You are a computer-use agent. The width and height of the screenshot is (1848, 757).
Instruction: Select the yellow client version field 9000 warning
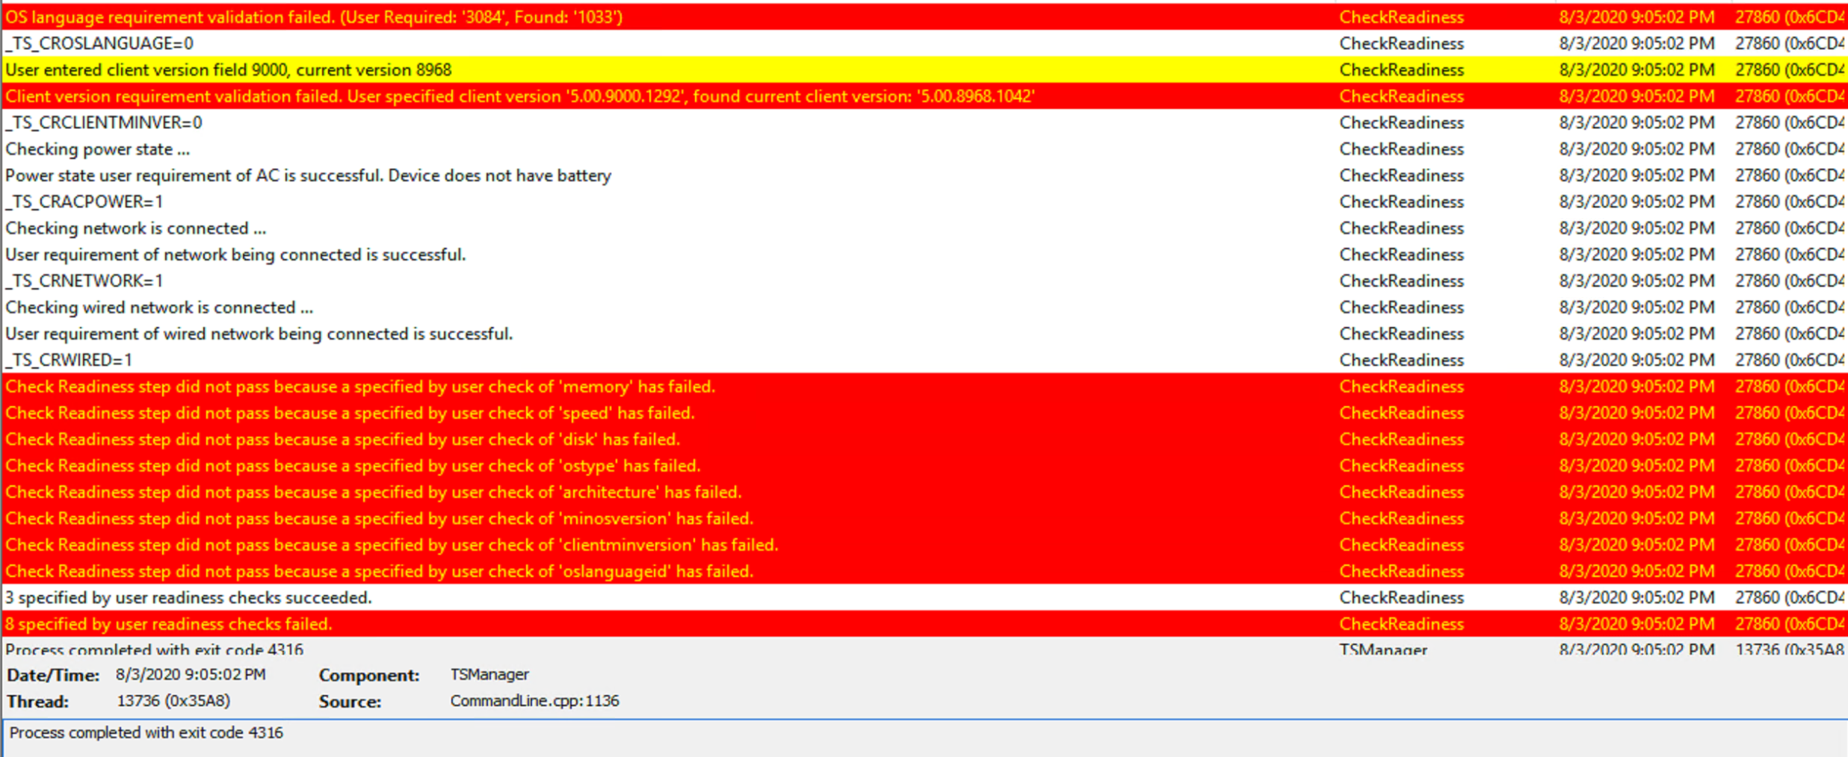tap(229, 70)
